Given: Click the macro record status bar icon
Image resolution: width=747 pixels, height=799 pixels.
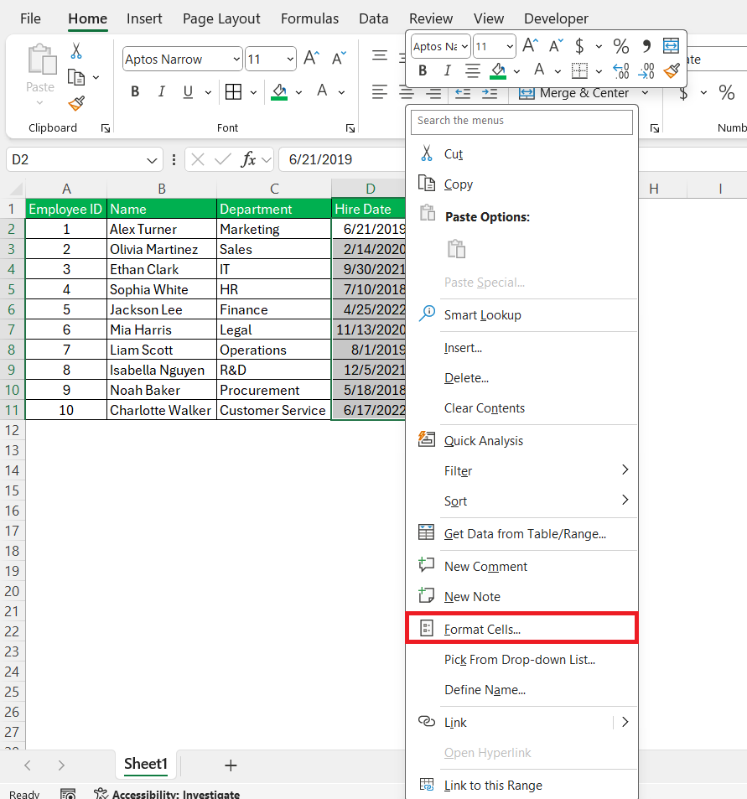Looking at the screenshot, I should click(x=68, y=794).
